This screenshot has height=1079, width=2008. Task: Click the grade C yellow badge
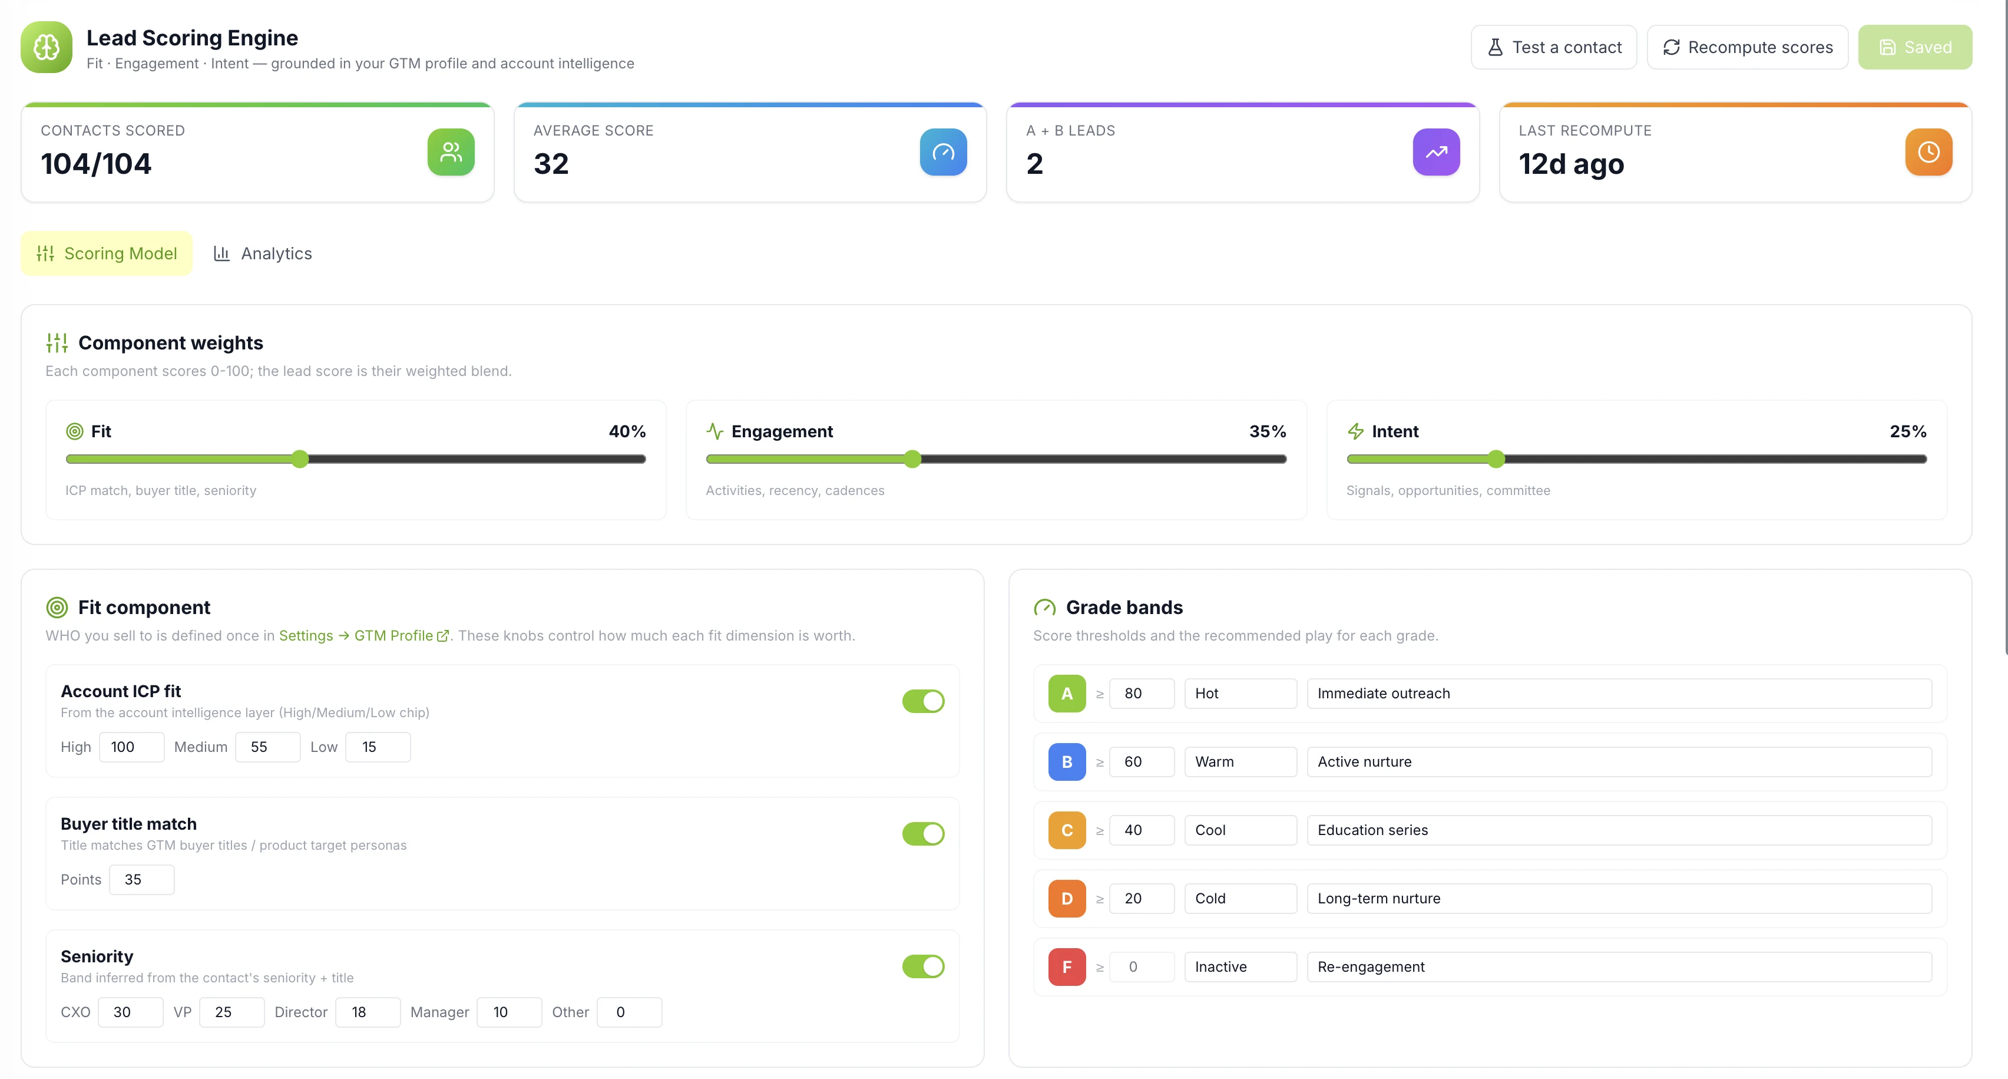coord(1067,830)
